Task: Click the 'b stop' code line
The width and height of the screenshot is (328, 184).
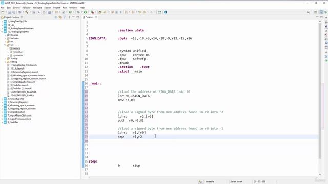Action: click(x=129, y=166)
